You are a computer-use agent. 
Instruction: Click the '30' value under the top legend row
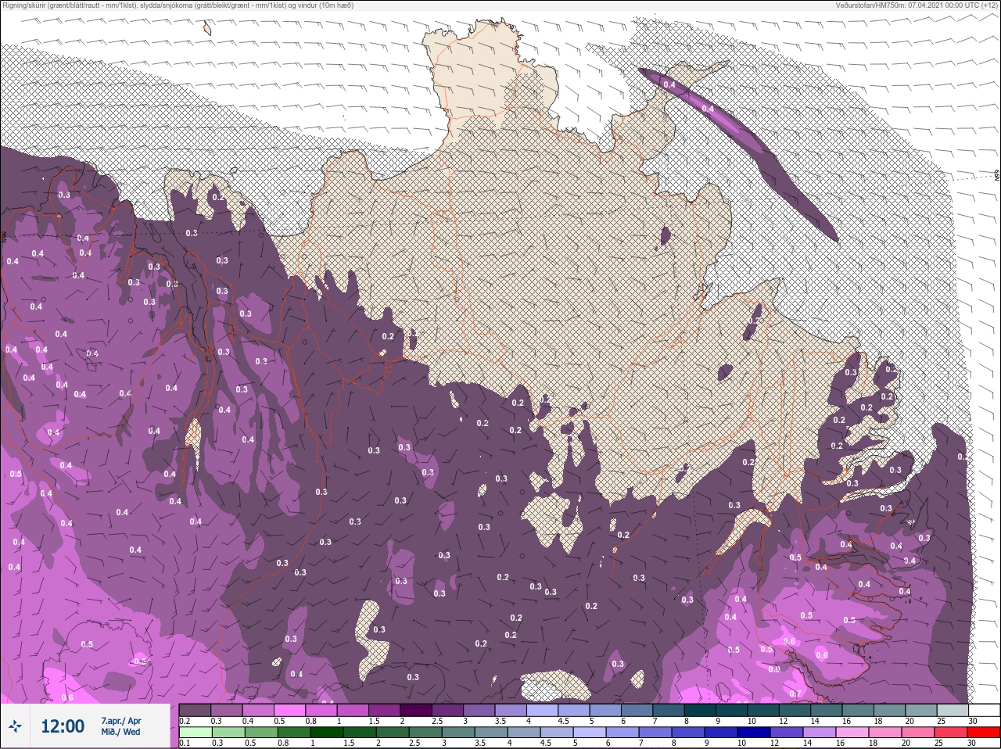(x=973, y=721)
